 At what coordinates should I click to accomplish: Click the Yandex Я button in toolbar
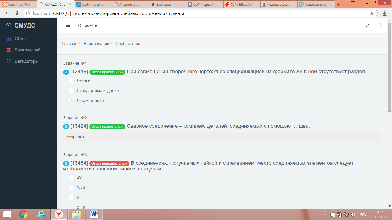(x=17, y=13)
